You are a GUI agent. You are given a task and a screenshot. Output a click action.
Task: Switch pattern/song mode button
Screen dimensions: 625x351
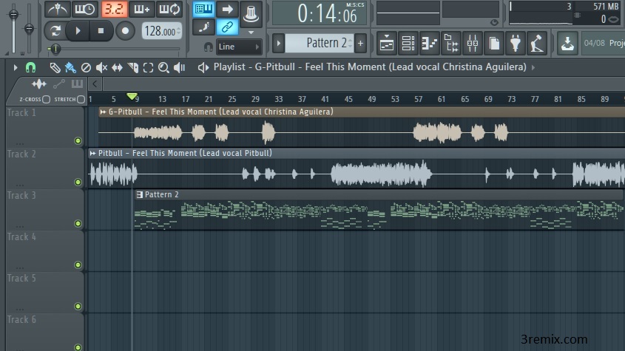click(x=55, y=31)
